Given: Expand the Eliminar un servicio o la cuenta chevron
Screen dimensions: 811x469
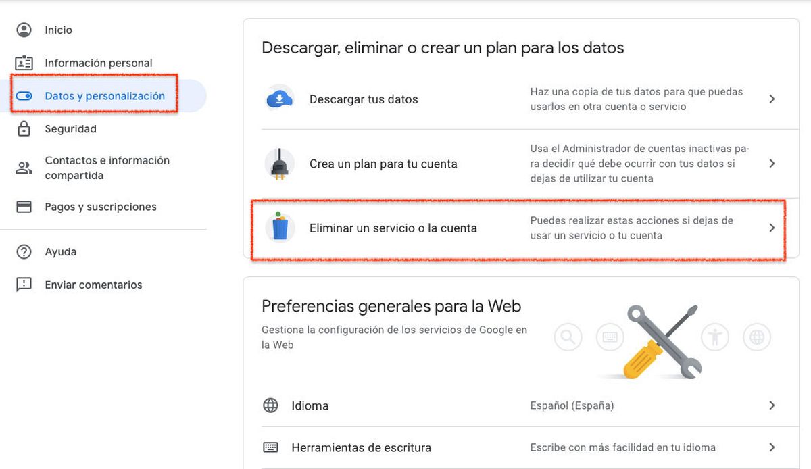Looking at the screenshot, I should coord(772,228).
